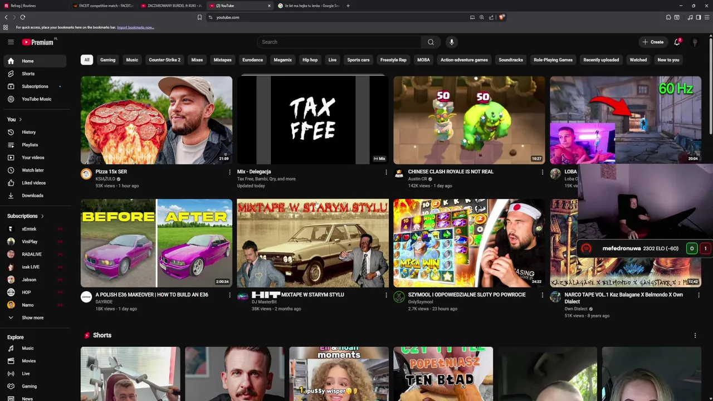Click the browser reload button
This screenshot has width=713, height=401.
pos(22,17)
